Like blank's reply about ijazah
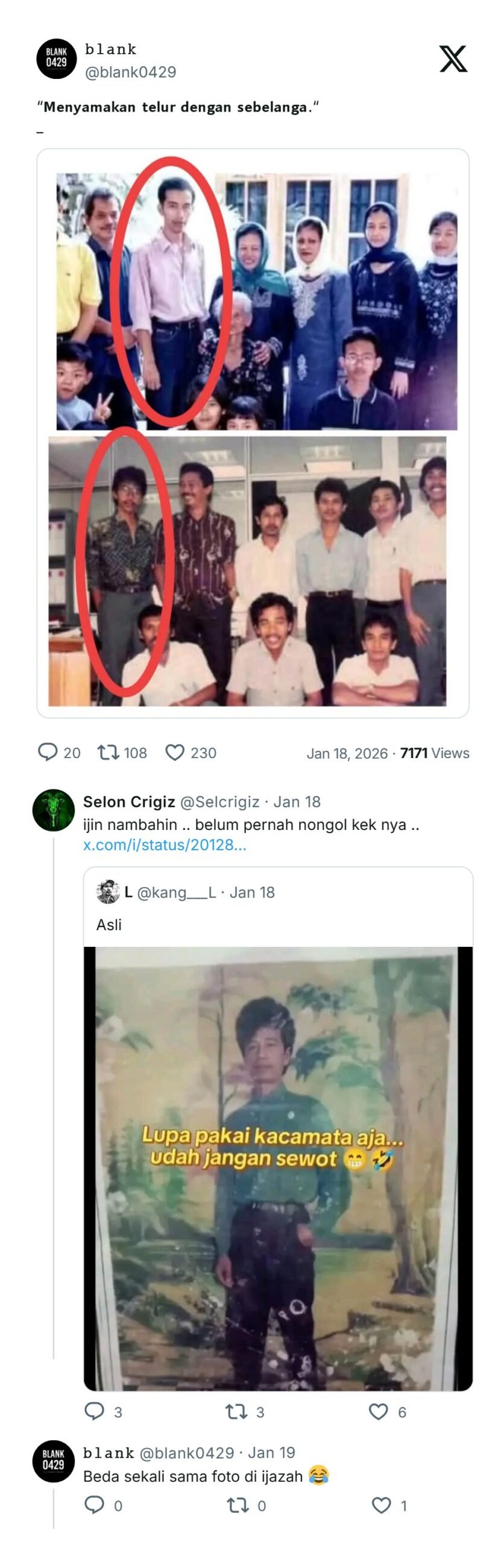Viewport: 504px width, 1544px height. [x=381, y=1505]
